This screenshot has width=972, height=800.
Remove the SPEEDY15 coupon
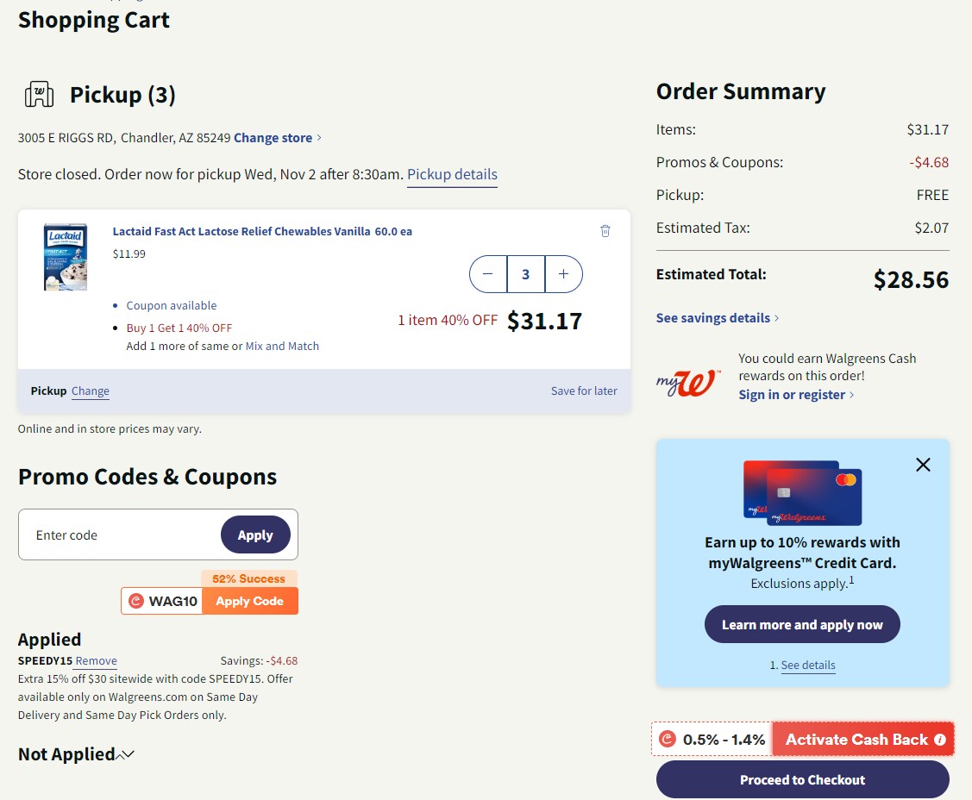pyautogui.click(x=95, y=660)
